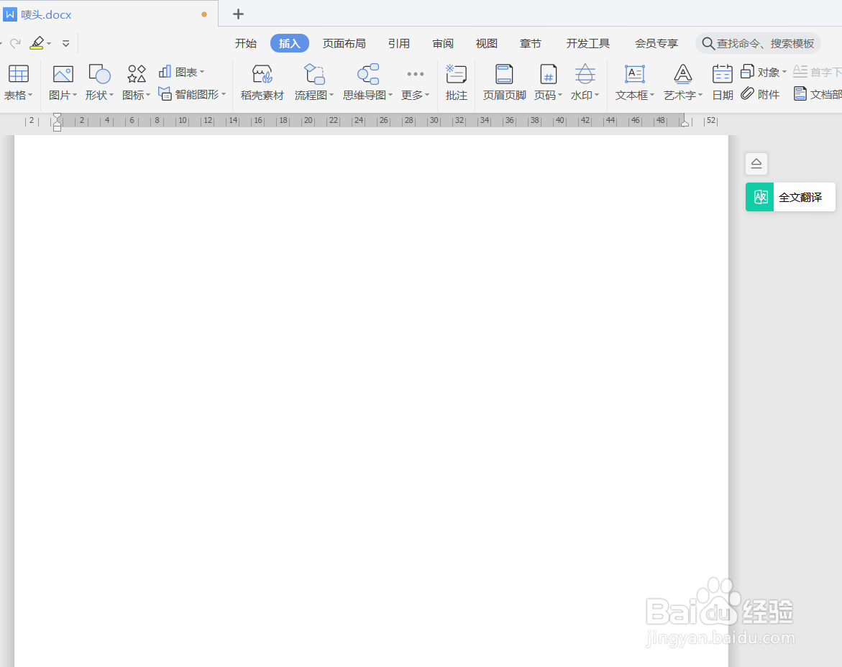Image resolution: width=842 pixels, height=667 pixels.
Task: Switch to the 视图 tab
Action: 487,43
